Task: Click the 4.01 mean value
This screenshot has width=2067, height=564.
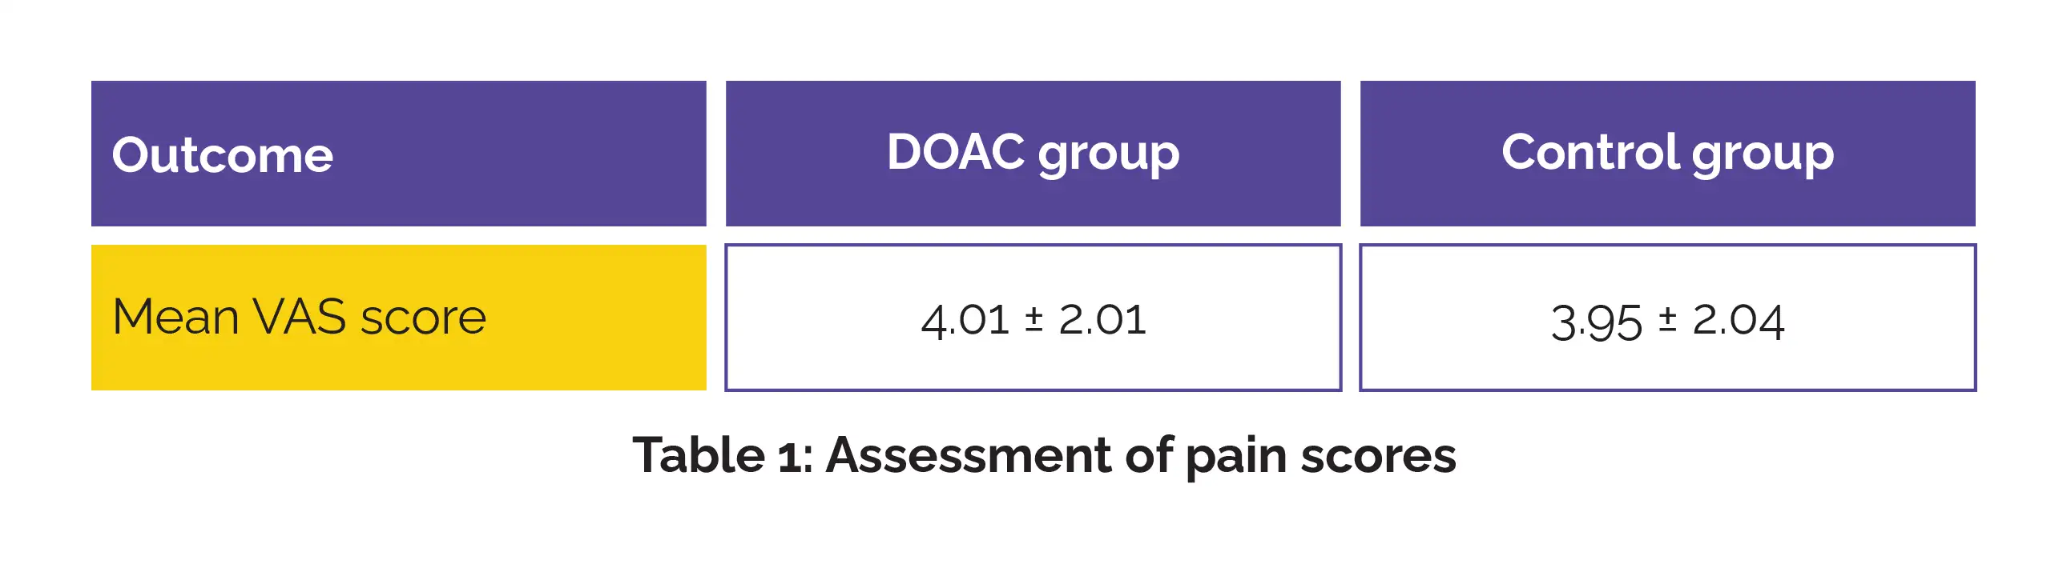Action: click(x=964, y=320)
